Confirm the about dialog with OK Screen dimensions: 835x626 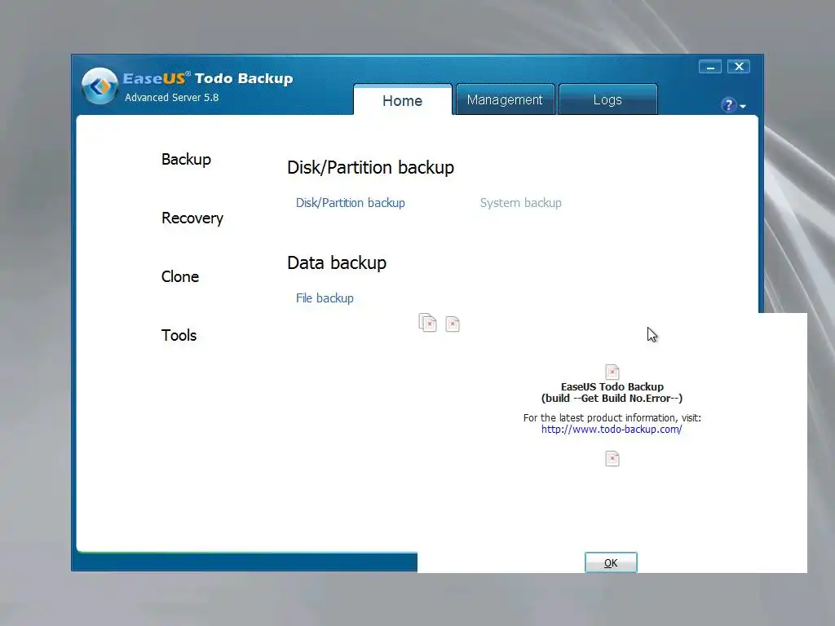[611, 562]
